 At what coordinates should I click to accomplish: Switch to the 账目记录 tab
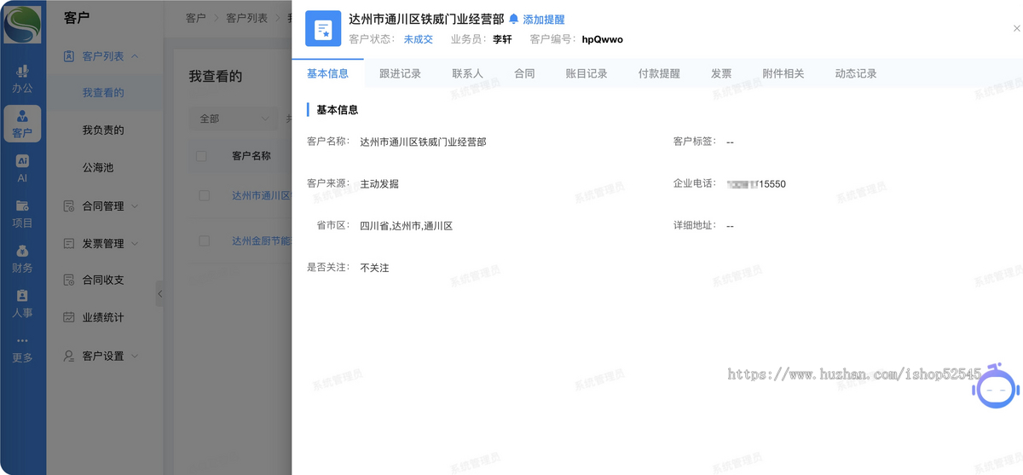pos(587,73)
